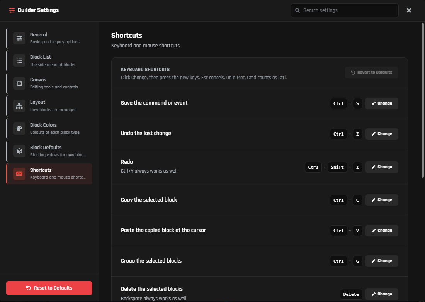
Task: Click 'Undo the last change' label
Action: click(146, 133)
